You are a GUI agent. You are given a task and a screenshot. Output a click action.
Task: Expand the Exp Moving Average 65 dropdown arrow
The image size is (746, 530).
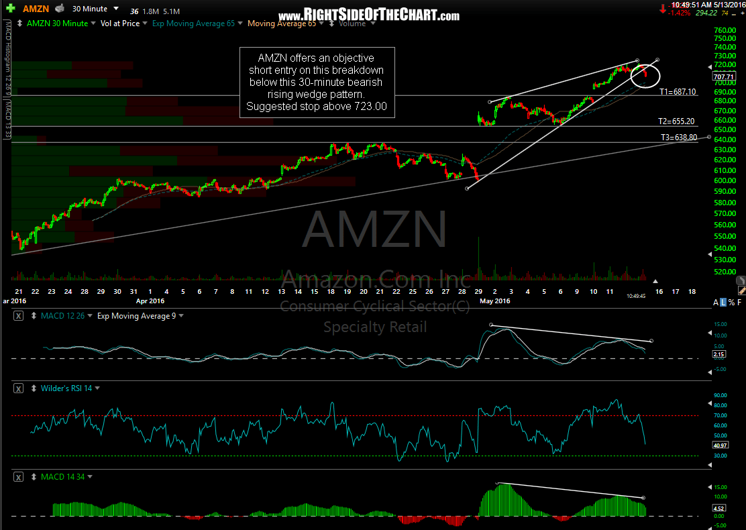pos(240,23)
